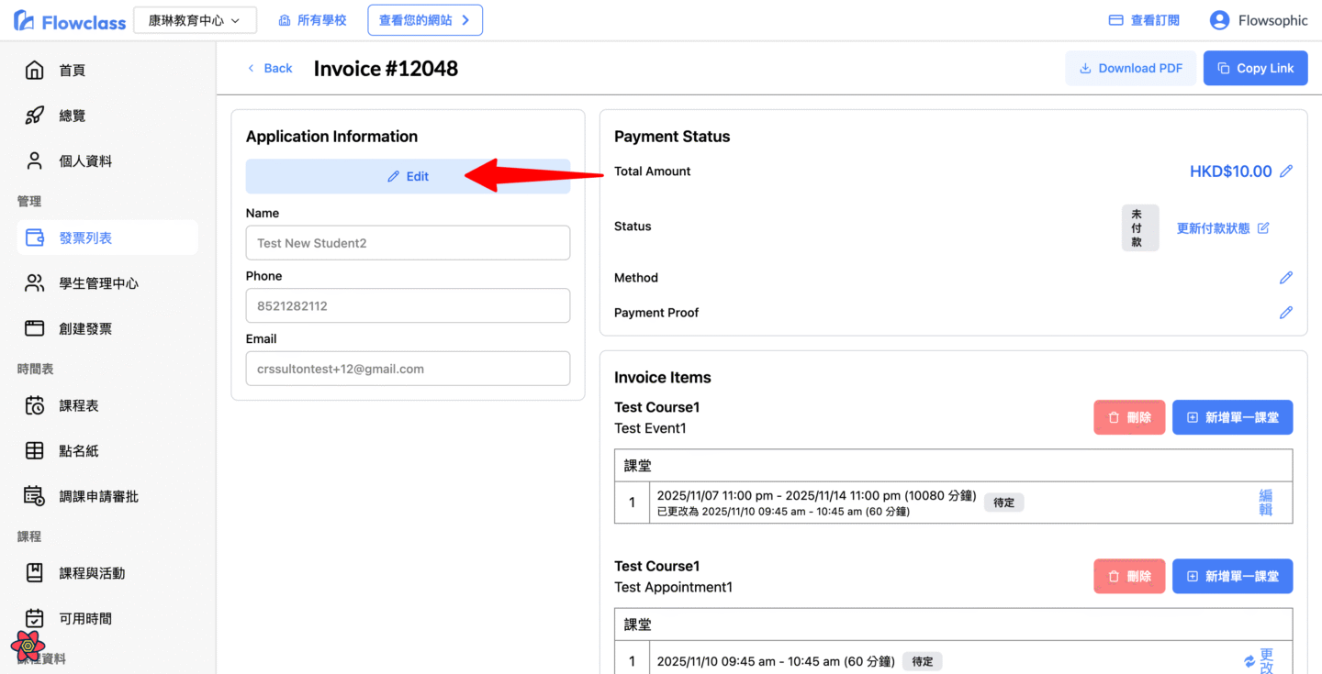This screenshot has width=1322, height=674.
Task: Click the Edit button under Application Information
Action: [408, 176]
